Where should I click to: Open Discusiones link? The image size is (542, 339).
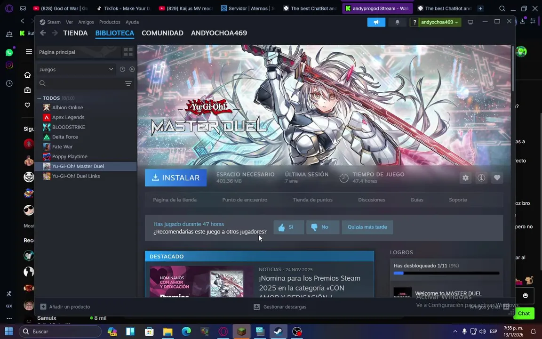372,200
